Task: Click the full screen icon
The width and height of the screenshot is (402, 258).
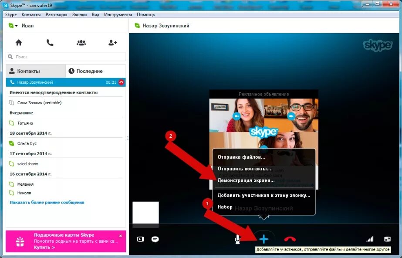Action: [x=387, y=239]
